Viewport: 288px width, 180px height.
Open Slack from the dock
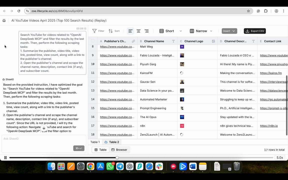click(x=159, y=166)
